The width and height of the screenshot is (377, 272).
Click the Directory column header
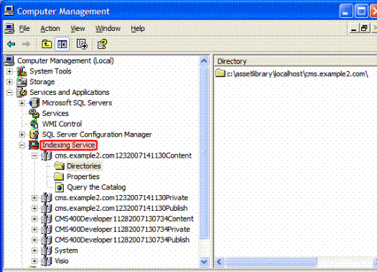[295, 61]
